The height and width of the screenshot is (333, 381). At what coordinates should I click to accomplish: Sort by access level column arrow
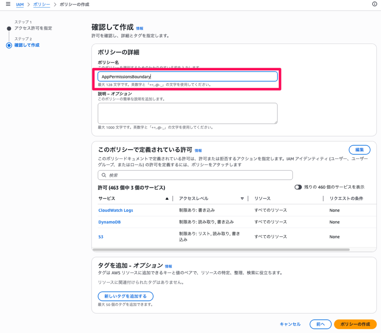(x=242, y=199)
